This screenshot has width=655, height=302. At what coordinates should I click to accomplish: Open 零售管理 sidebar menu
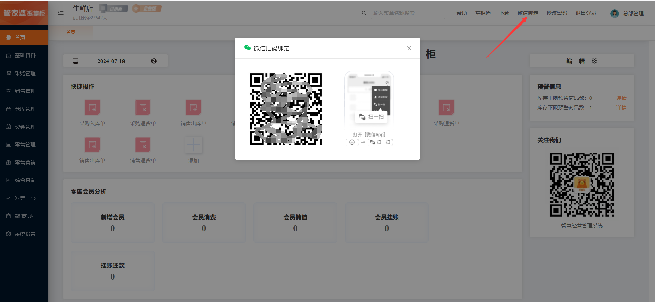(x=24, y=144)
